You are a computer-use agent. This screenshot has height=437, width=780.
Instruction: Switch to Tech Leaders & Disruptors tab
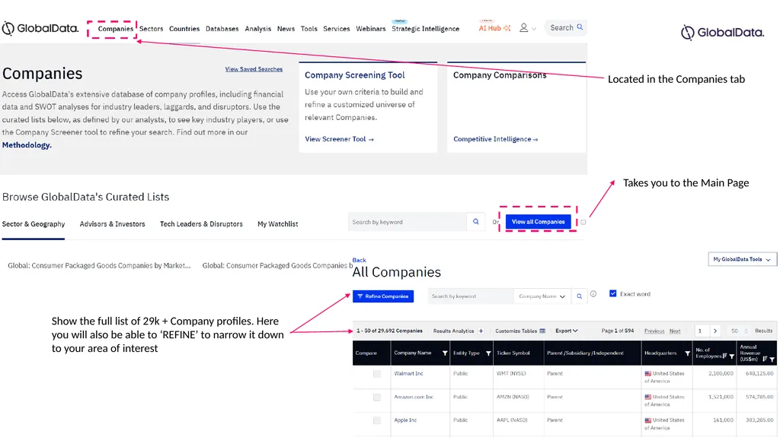(x=201, y=224)
